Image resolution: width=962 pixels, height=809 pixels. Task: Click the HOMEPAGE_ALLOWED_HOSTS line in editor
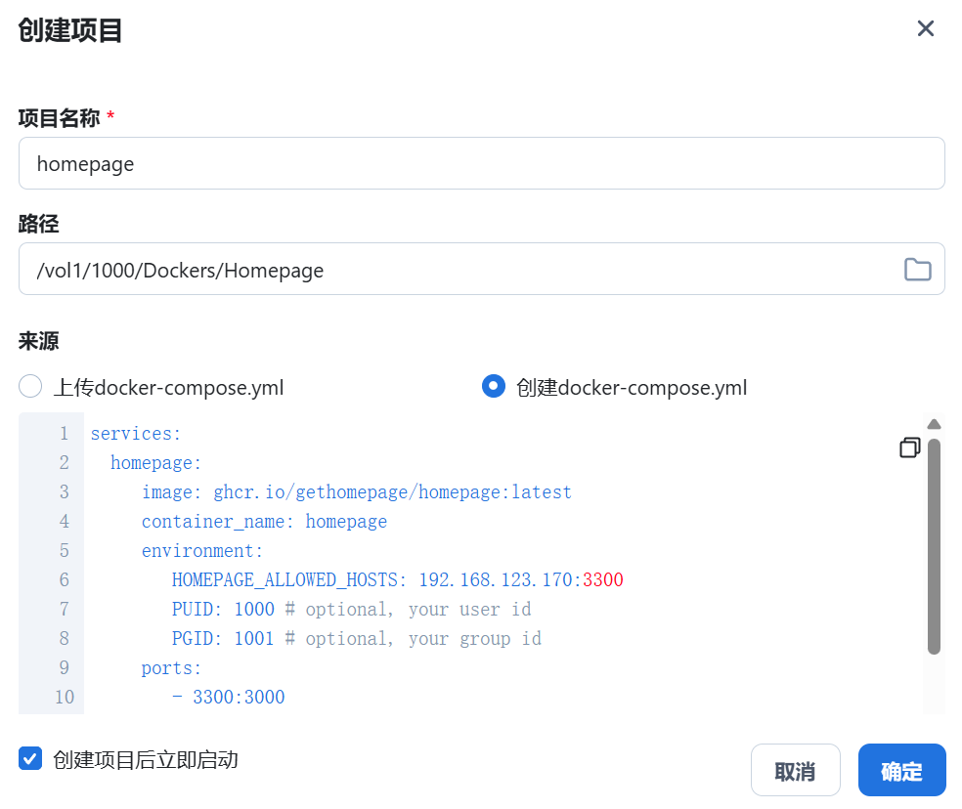point(398,580)
